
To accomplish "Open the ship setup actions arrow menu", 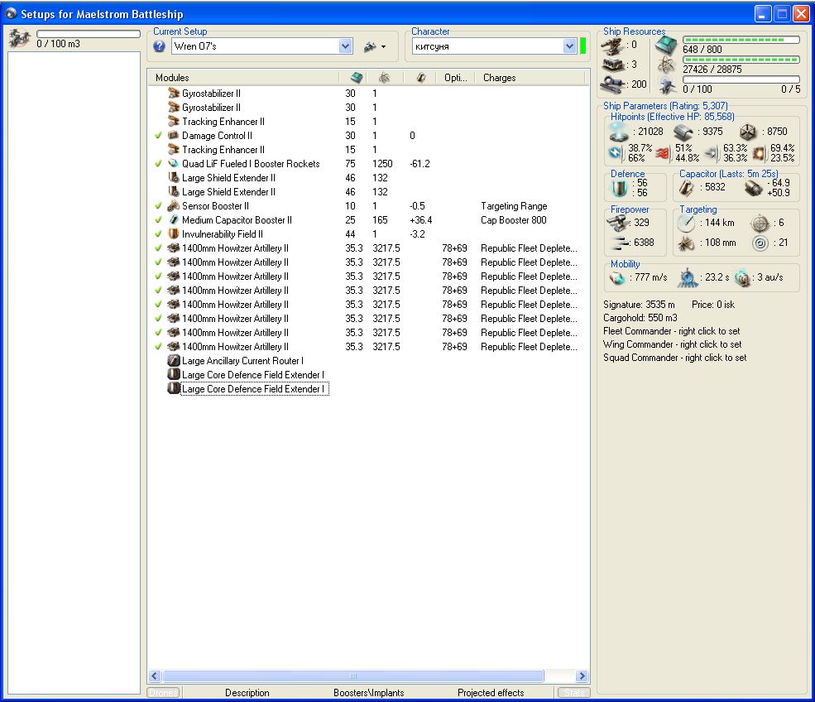I will [x=383, y=47].
